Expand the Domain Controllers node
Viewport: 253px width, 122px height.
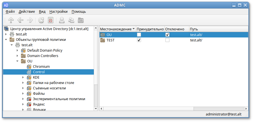pyautogui.click(x=17, y=56)
